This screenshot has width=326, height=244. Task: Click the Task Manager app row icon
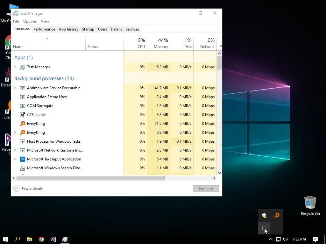pyautogui.click(x=23, y=67)
